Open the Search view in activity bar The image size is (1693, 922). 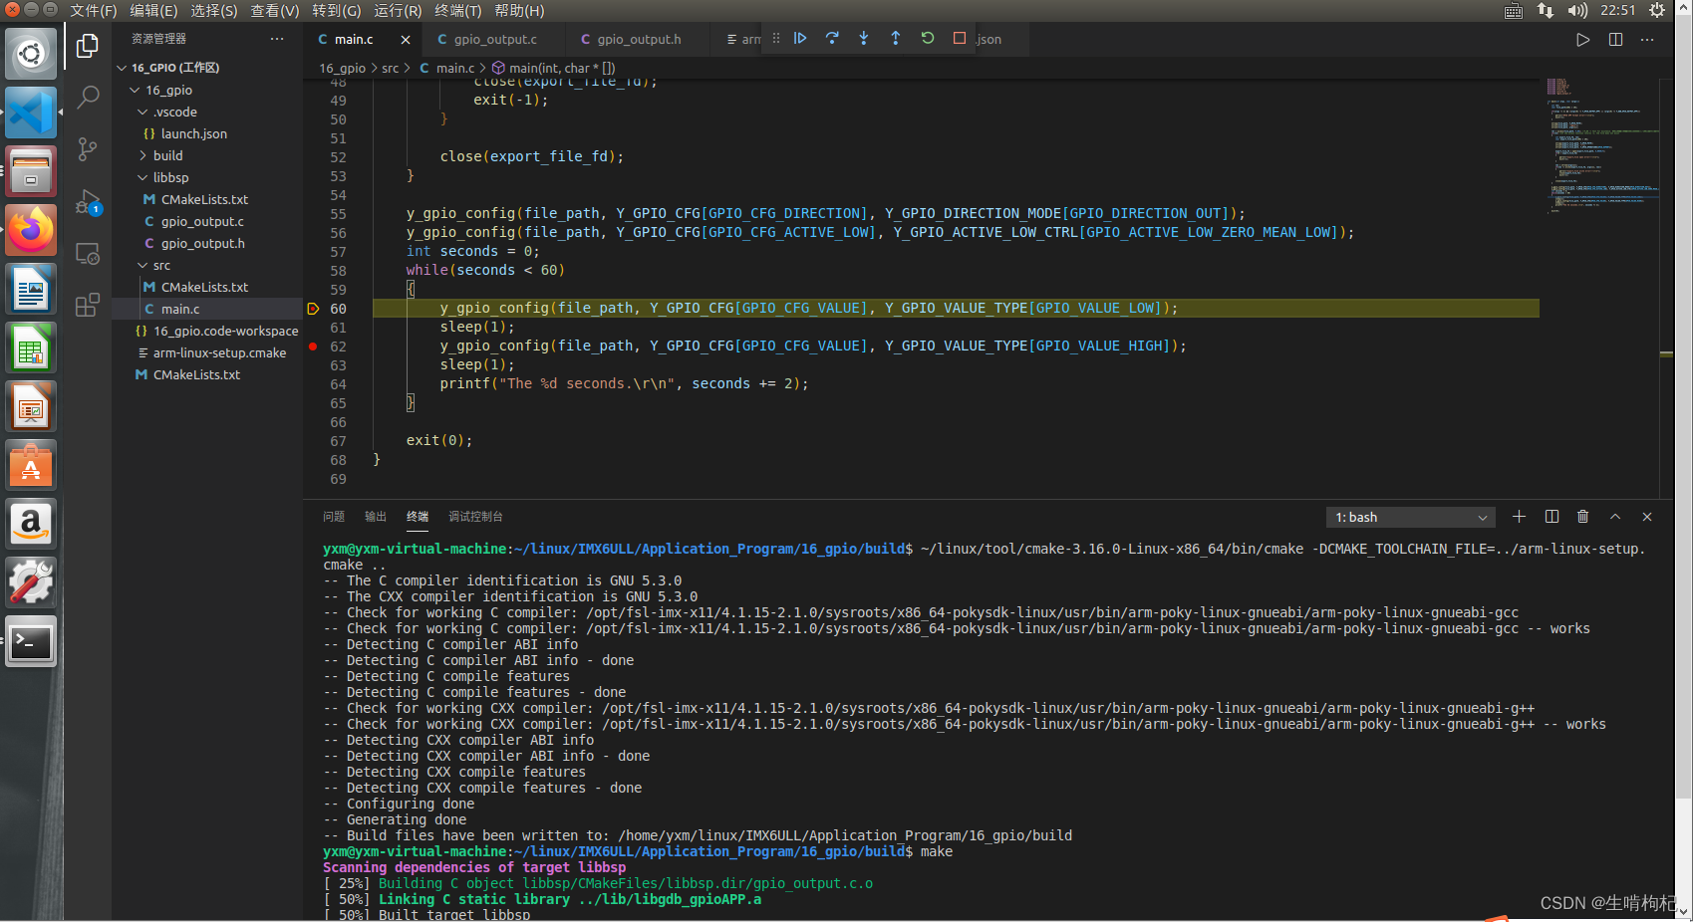pyautogui.click(x=88, y=98)
